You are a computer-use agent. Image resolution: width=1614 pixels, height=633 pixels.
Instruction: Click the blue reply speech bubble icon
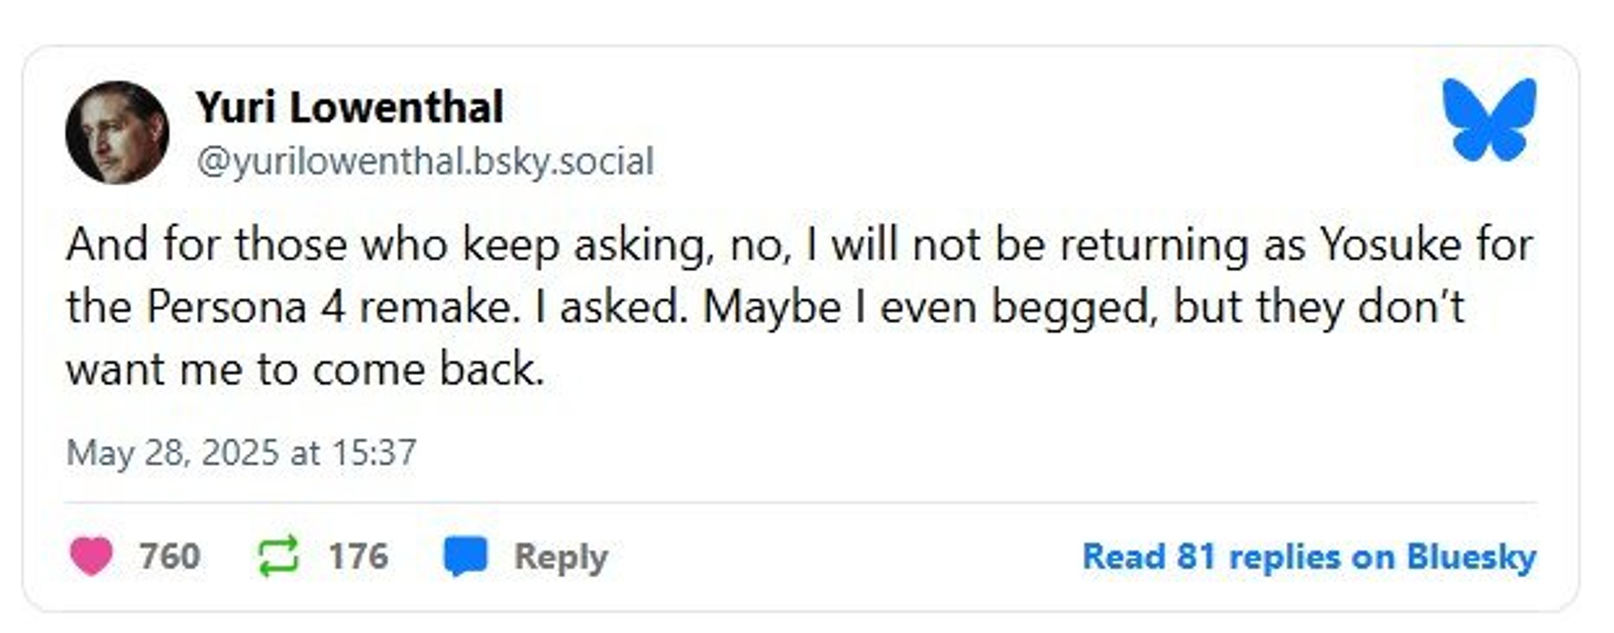[x=465, y=556]
